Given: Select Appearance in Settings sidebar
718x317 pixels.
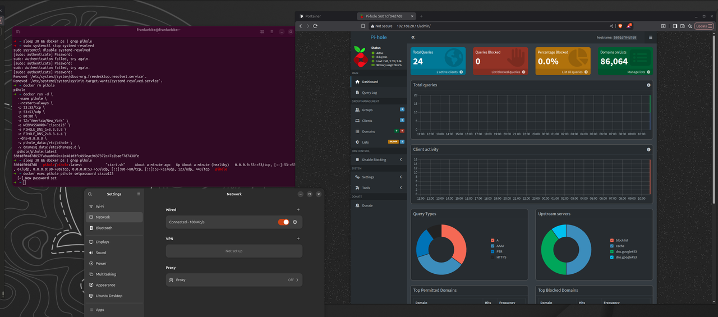Looking at the screenshot, I should click(114, 285).
